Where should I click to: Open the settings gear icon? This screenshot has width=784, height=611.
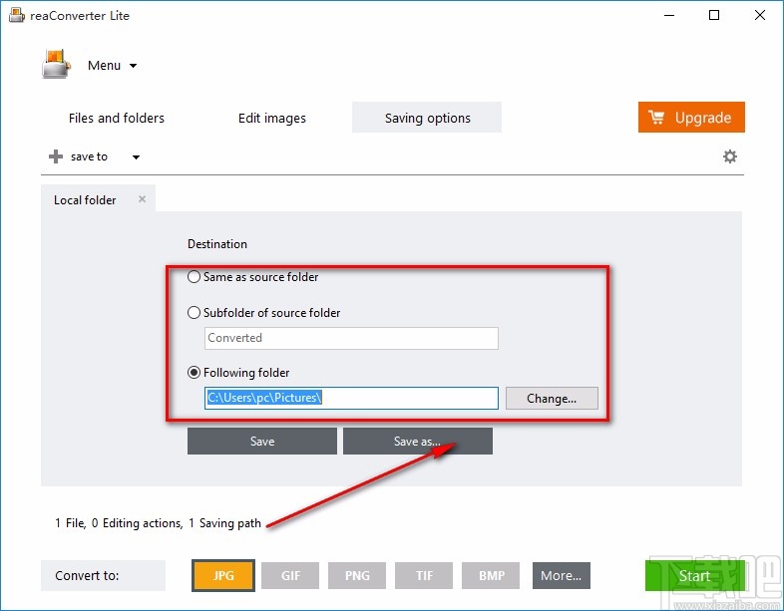point(730,156)
